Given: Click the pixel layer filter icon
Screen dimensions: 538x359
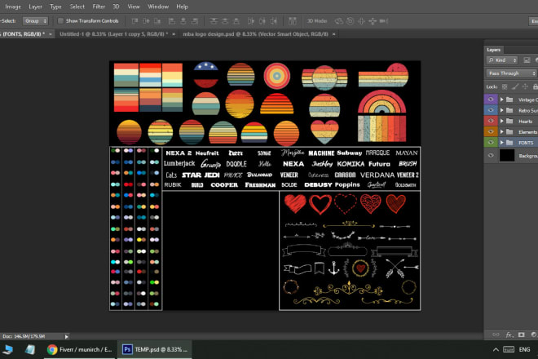Looking at the screenshot, I should 525,61.
